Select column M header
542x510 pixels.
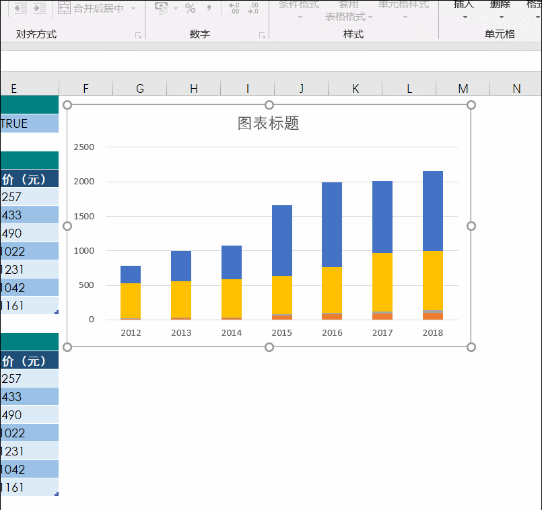pos(463,88)
